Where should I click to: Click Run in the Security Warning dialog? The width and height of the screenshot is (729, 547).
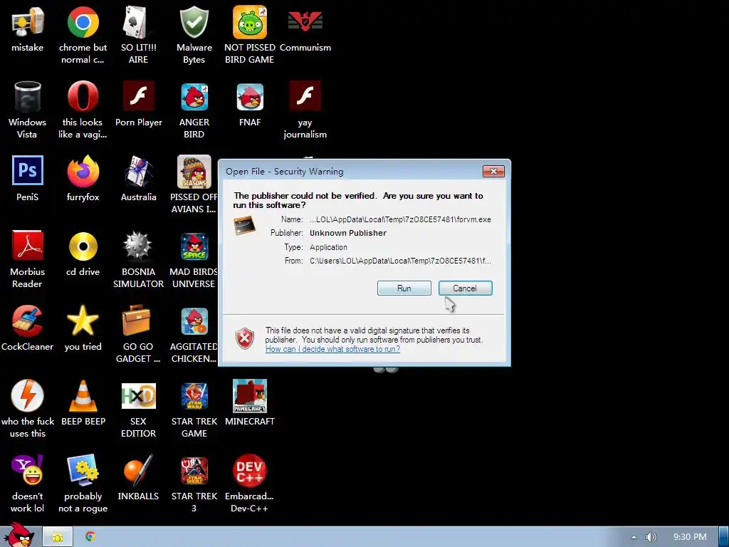404,288
